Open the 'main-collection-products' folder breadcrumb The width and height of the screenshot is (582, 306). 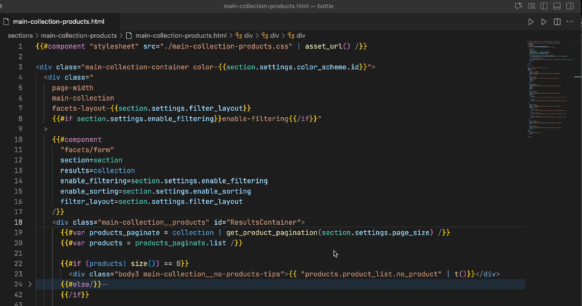tap(79, 35)
